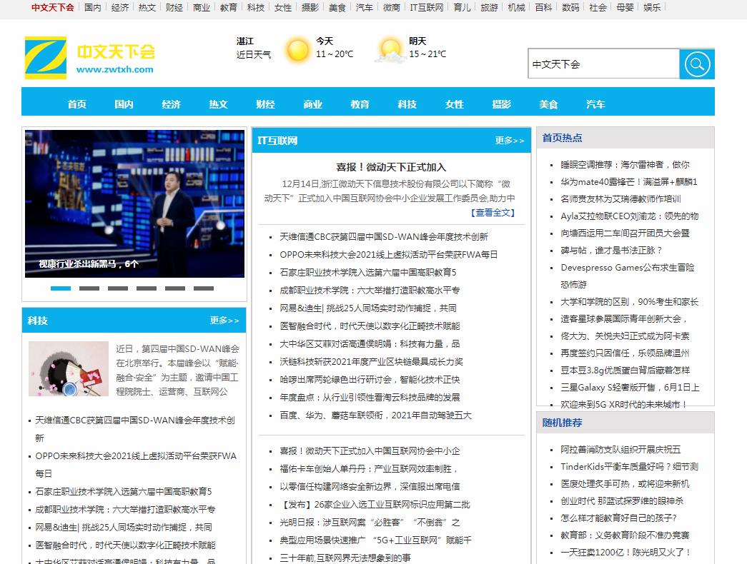Screen dimensions: 747x564
Task: Open article 百度、华为、蘑菇车联领衔
Action: point(375,415)
